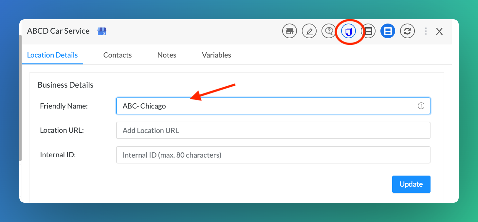The height and width of the screenshot is (222, 478).
Task: Switch to the Variables tab
Action: coord(216,55)
